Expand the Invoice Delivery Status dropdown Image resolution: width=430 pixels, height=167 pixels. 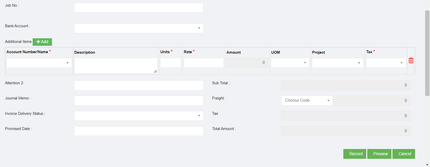point(139,116)
